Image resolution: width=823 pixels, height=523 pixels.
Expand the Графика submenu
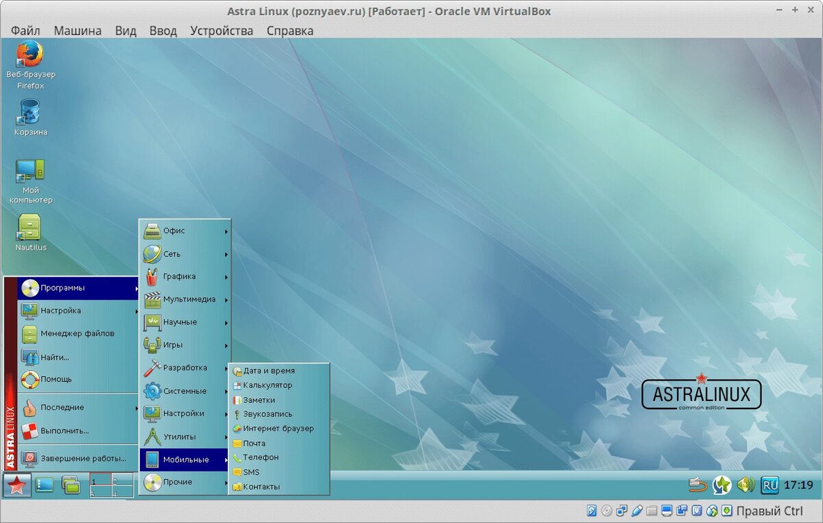(182, 277)
